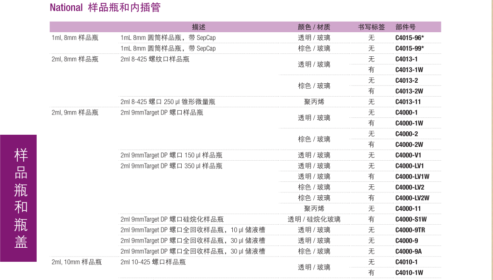Image resolution: width=493 pixels, height=280 pixels.
Task: Click part number C4010-1
Action: point(407,262)
